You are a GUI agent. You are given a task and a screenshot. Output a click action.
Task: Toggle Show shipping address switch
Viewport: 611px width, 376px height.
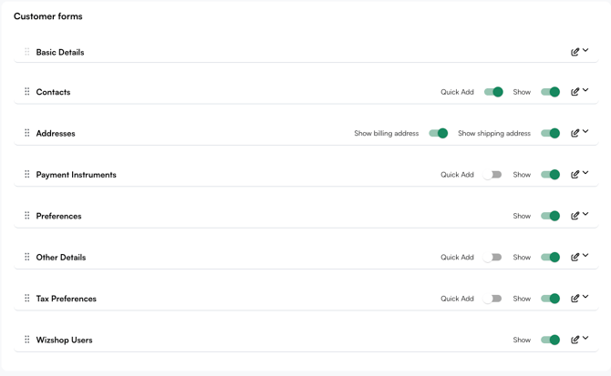tap(550, 133)
